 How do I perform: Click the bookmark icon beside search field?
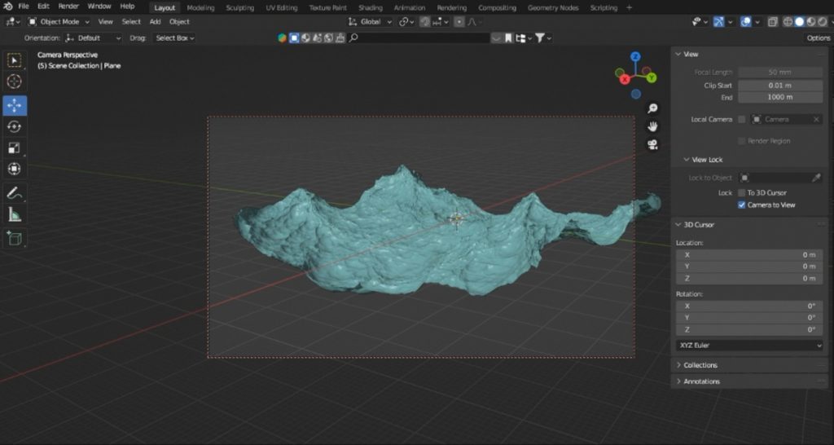[508, 37]
